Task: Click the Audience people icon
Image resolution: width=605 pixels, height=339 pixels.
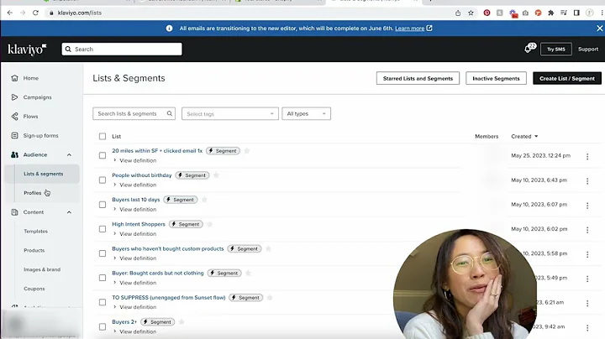Action: tap(14, 154)
